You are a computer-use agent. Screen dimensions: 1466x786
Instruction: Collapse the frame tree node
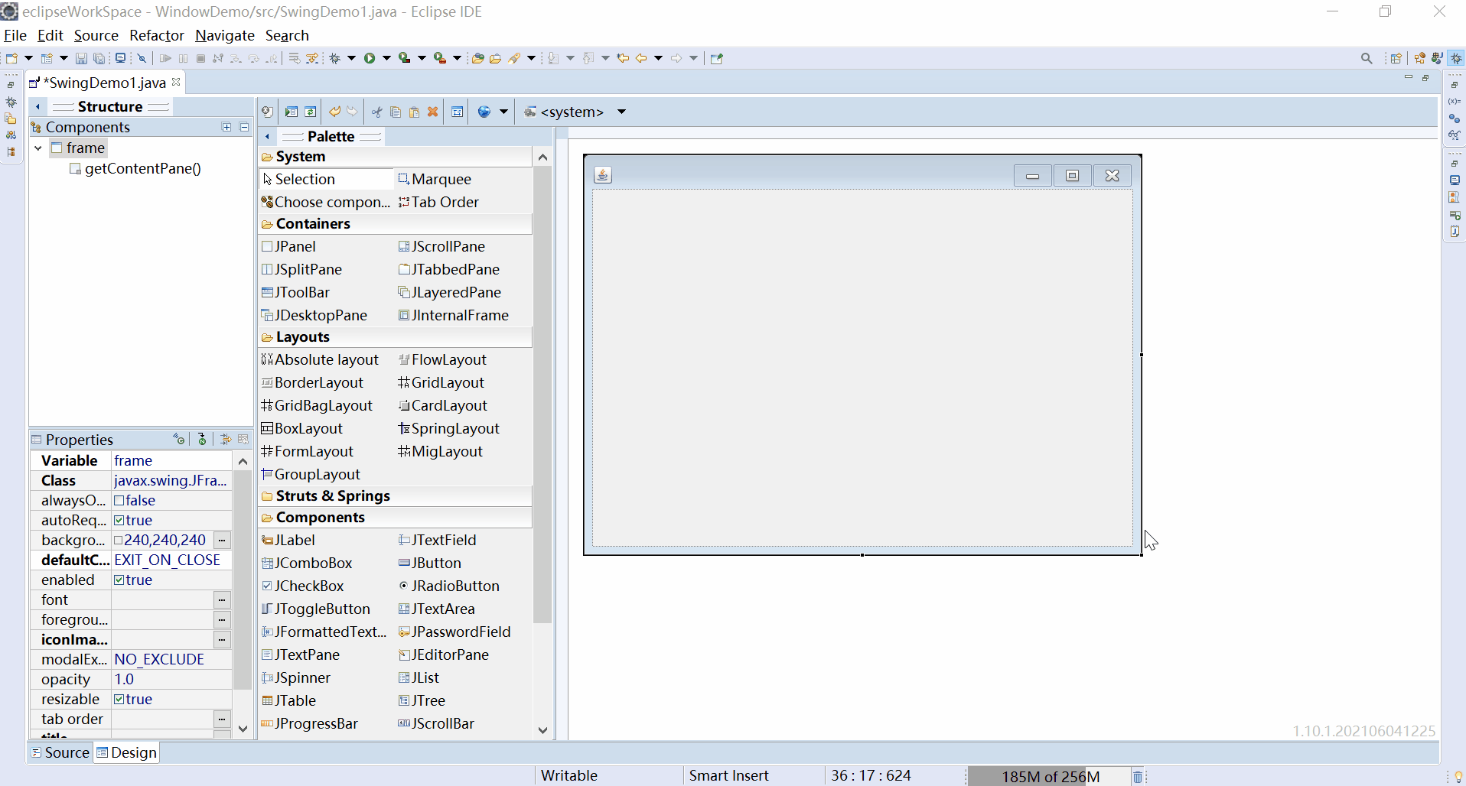[x=38, y=148]
